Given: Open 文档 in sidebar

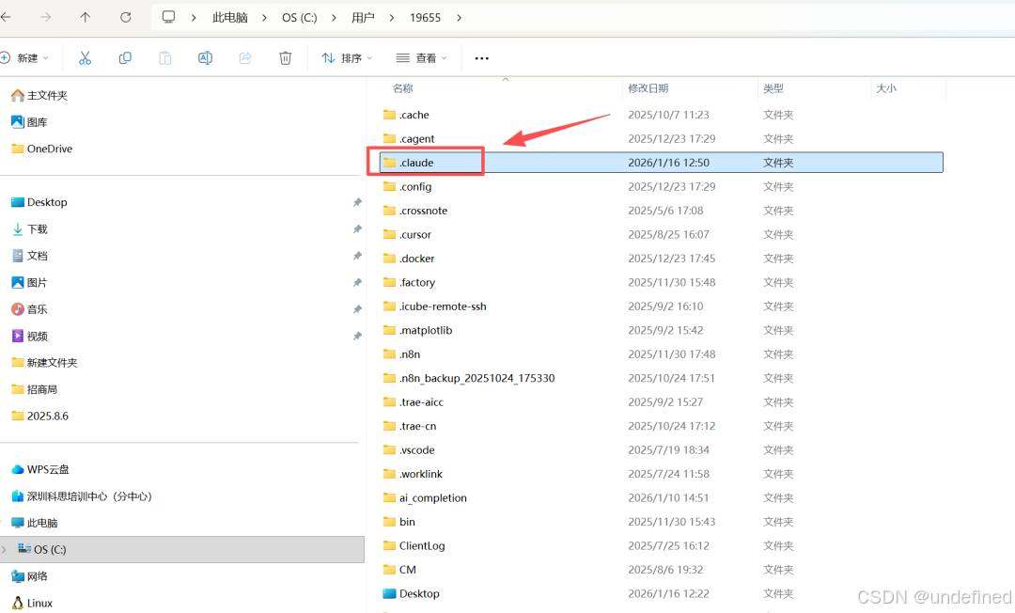Looking at the screenshot, I should pyautogui.click(x=30, y=256).
